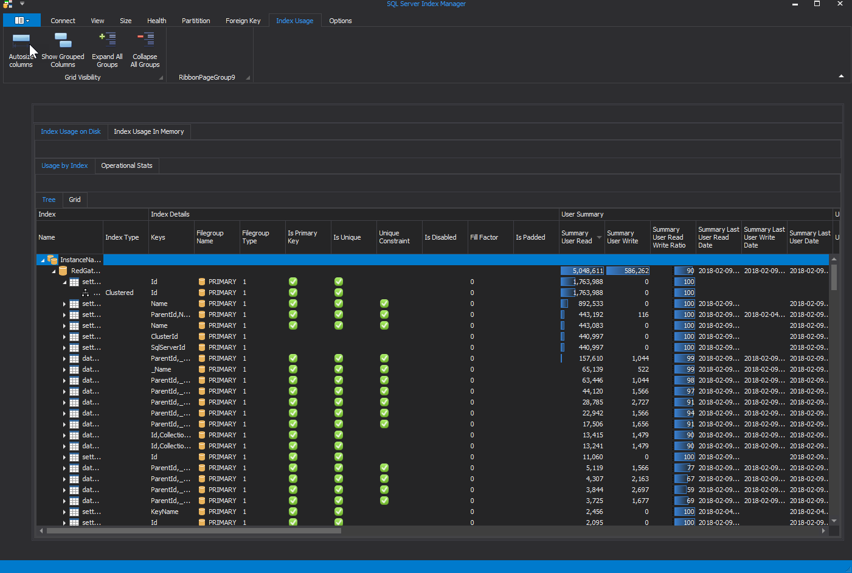Click the Clustered index icon in the tree

point(85,293)
